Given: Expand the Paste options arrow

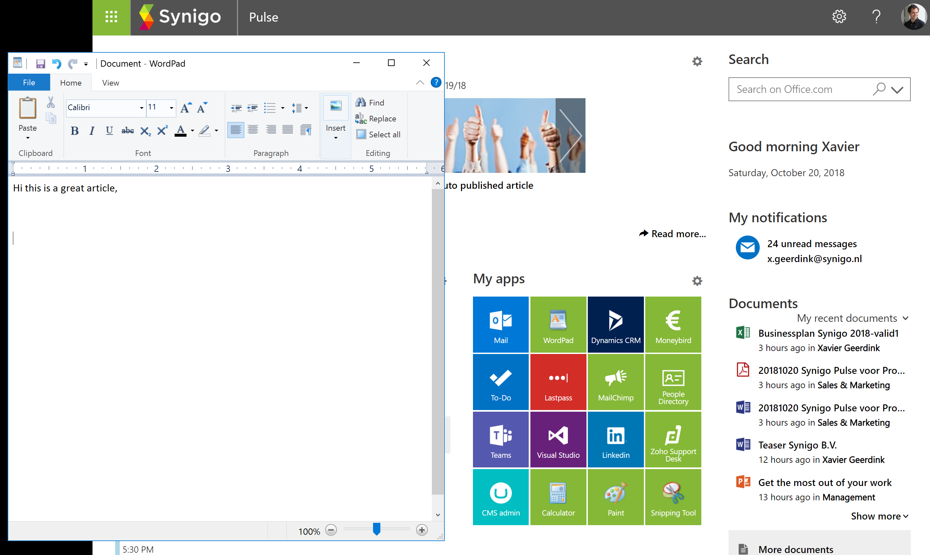Looking at the screenshot, I should coord(28,138).
